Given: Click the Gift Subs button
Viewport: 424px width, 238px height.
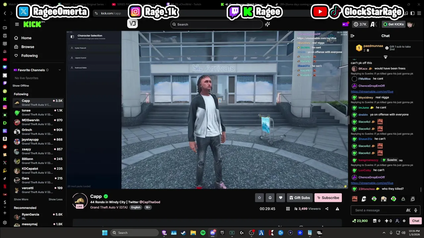Looking at the screenshot, I should pos(299,198).
